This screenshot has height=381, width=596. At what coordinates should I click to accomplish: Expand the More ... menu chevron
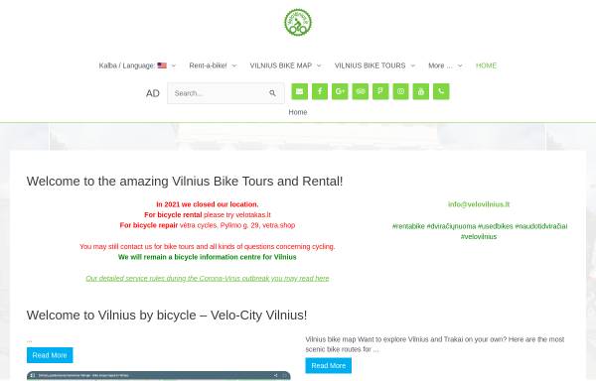coord(460,65)
